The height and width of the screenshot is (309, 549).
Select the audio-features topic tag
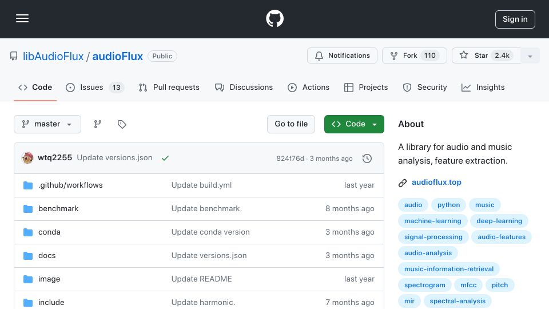(502, 237)
